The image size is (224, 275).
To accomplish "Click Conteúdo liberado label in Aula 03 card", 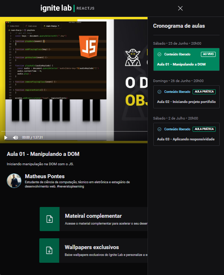I will click(x=177, y=129).
